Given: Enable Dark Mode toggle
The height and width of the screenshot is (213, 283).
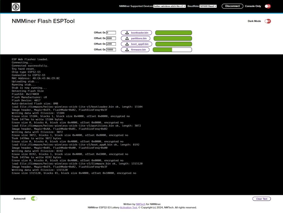Looking at the screenshot, I should (268, 21).
